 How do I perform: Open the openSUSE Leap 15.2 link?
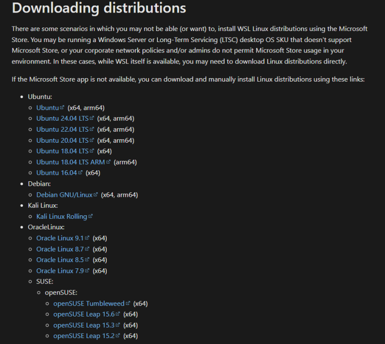[x=87, y=336]
